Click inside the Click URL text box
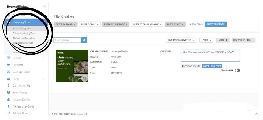The height and width of the screenshot is (120, 263). pyautogui.click(x=210, y=56)
